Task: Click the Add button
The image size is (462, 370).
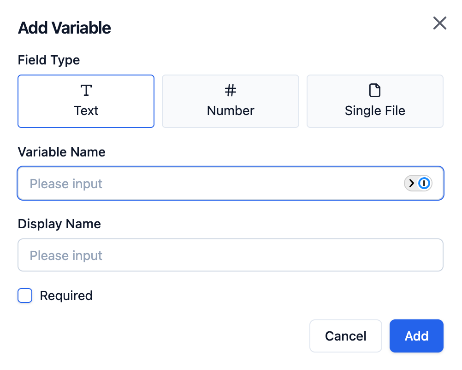Action: [416, 336]
